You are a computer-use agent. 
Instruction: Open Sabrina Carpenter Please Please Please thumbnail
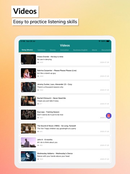pos(29,73)
